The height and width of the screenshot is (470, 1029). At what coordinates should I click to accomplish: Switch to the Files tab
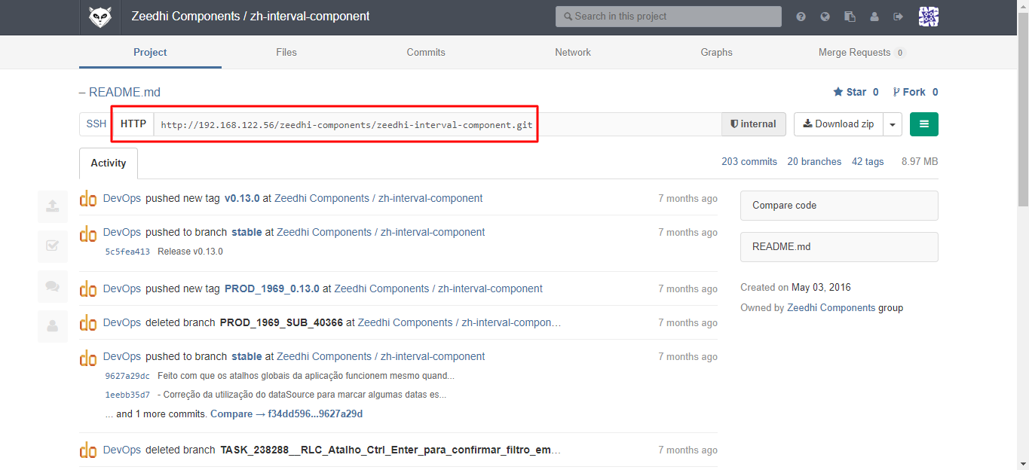286,52
